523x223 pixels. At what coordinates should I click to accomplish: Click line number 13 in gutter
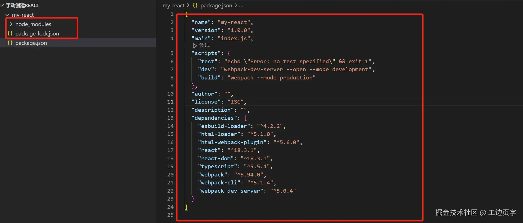pos(170,118)
